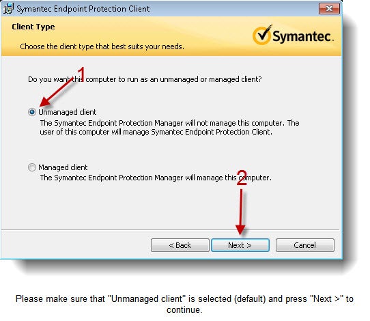This screenshot has width=370, height=321.
Task: Select the Unmanaged client radio button
Action: [32, 112]
